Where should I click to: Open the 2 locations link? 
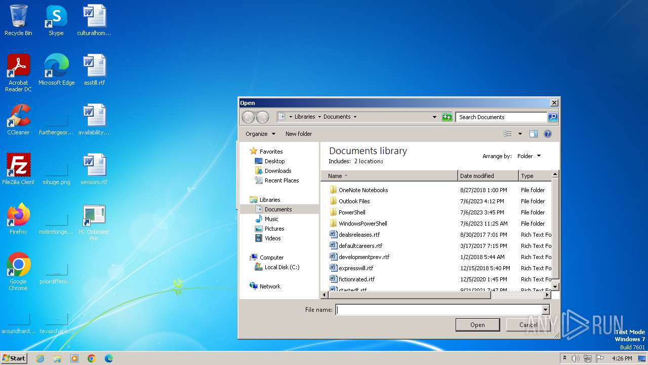pyautogui.click(x=369, y=161)
